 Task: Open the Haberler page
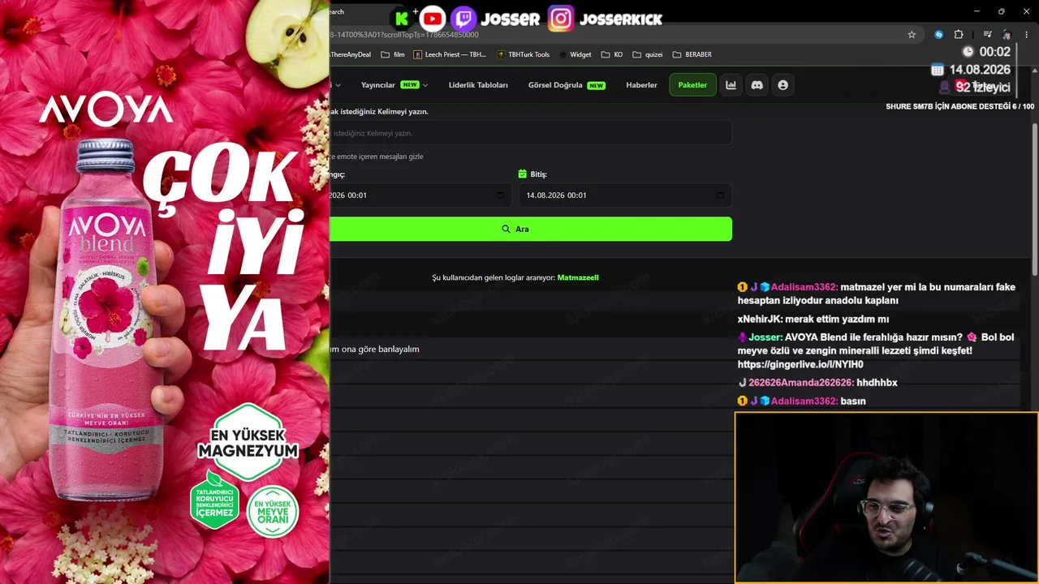[x=641, y=85]
